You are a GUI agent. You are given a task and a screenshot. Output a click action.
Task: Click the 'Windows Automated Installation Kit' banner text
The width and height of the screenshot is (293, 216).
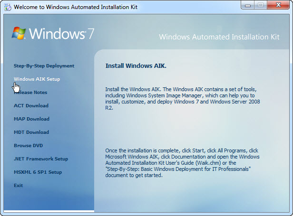[x=219, y=37]
